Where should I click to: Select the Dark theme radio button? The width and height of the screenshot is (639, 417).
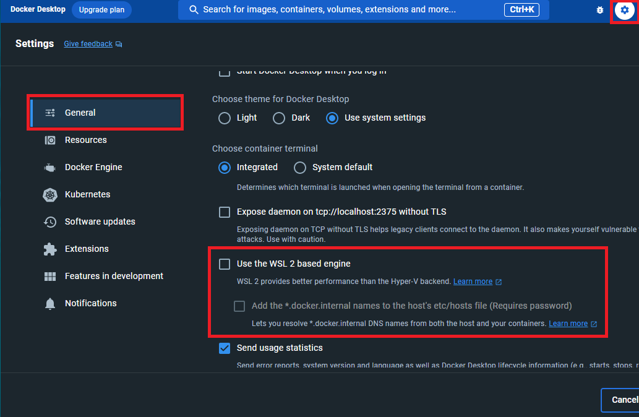click(x=279, y=118)
